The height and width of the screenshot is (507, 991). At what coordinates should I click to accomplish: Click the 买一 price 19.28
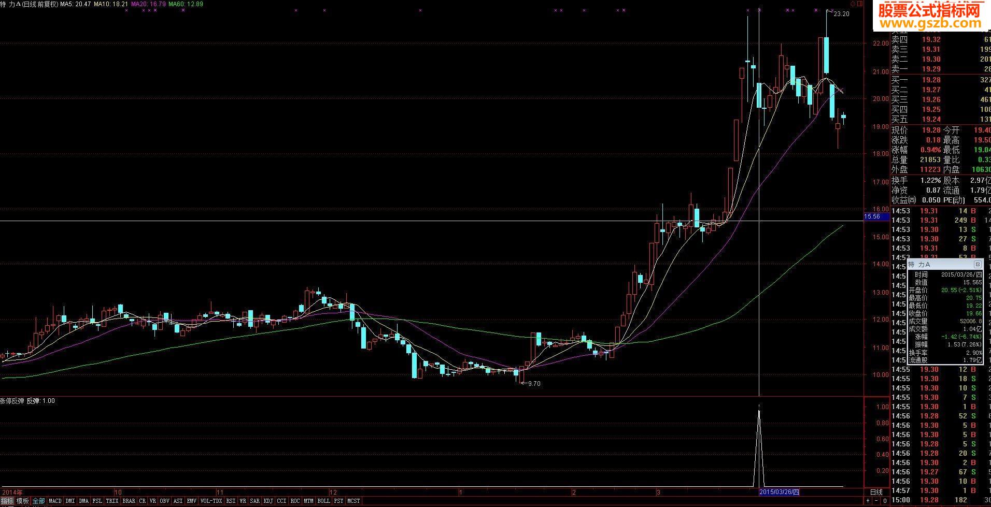931,80
